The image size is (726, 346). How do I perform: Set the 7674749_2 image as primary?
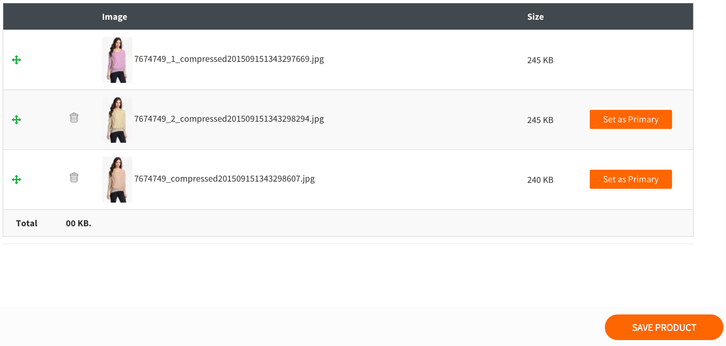[631, 119]
